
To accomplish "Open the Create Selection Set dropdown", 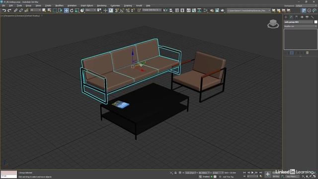I will point(152,10).
